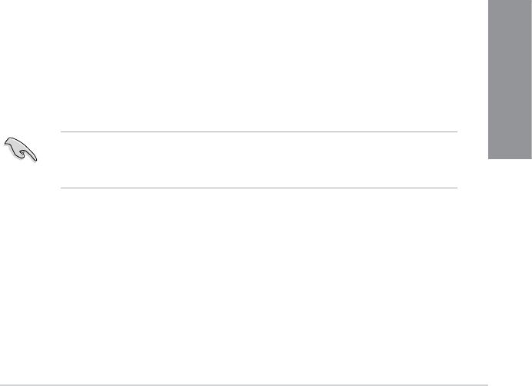Click the bottom horizontal rule of the note
532x386 pixels.
tap(258, 188)
